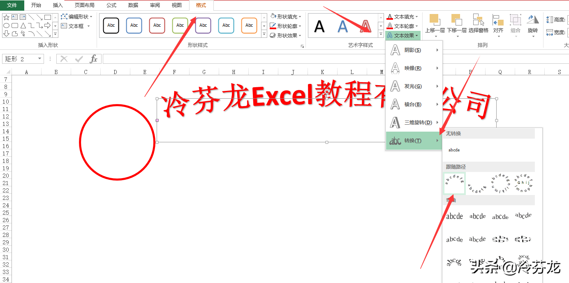Select the no-transform abcde option

[454, 150]
